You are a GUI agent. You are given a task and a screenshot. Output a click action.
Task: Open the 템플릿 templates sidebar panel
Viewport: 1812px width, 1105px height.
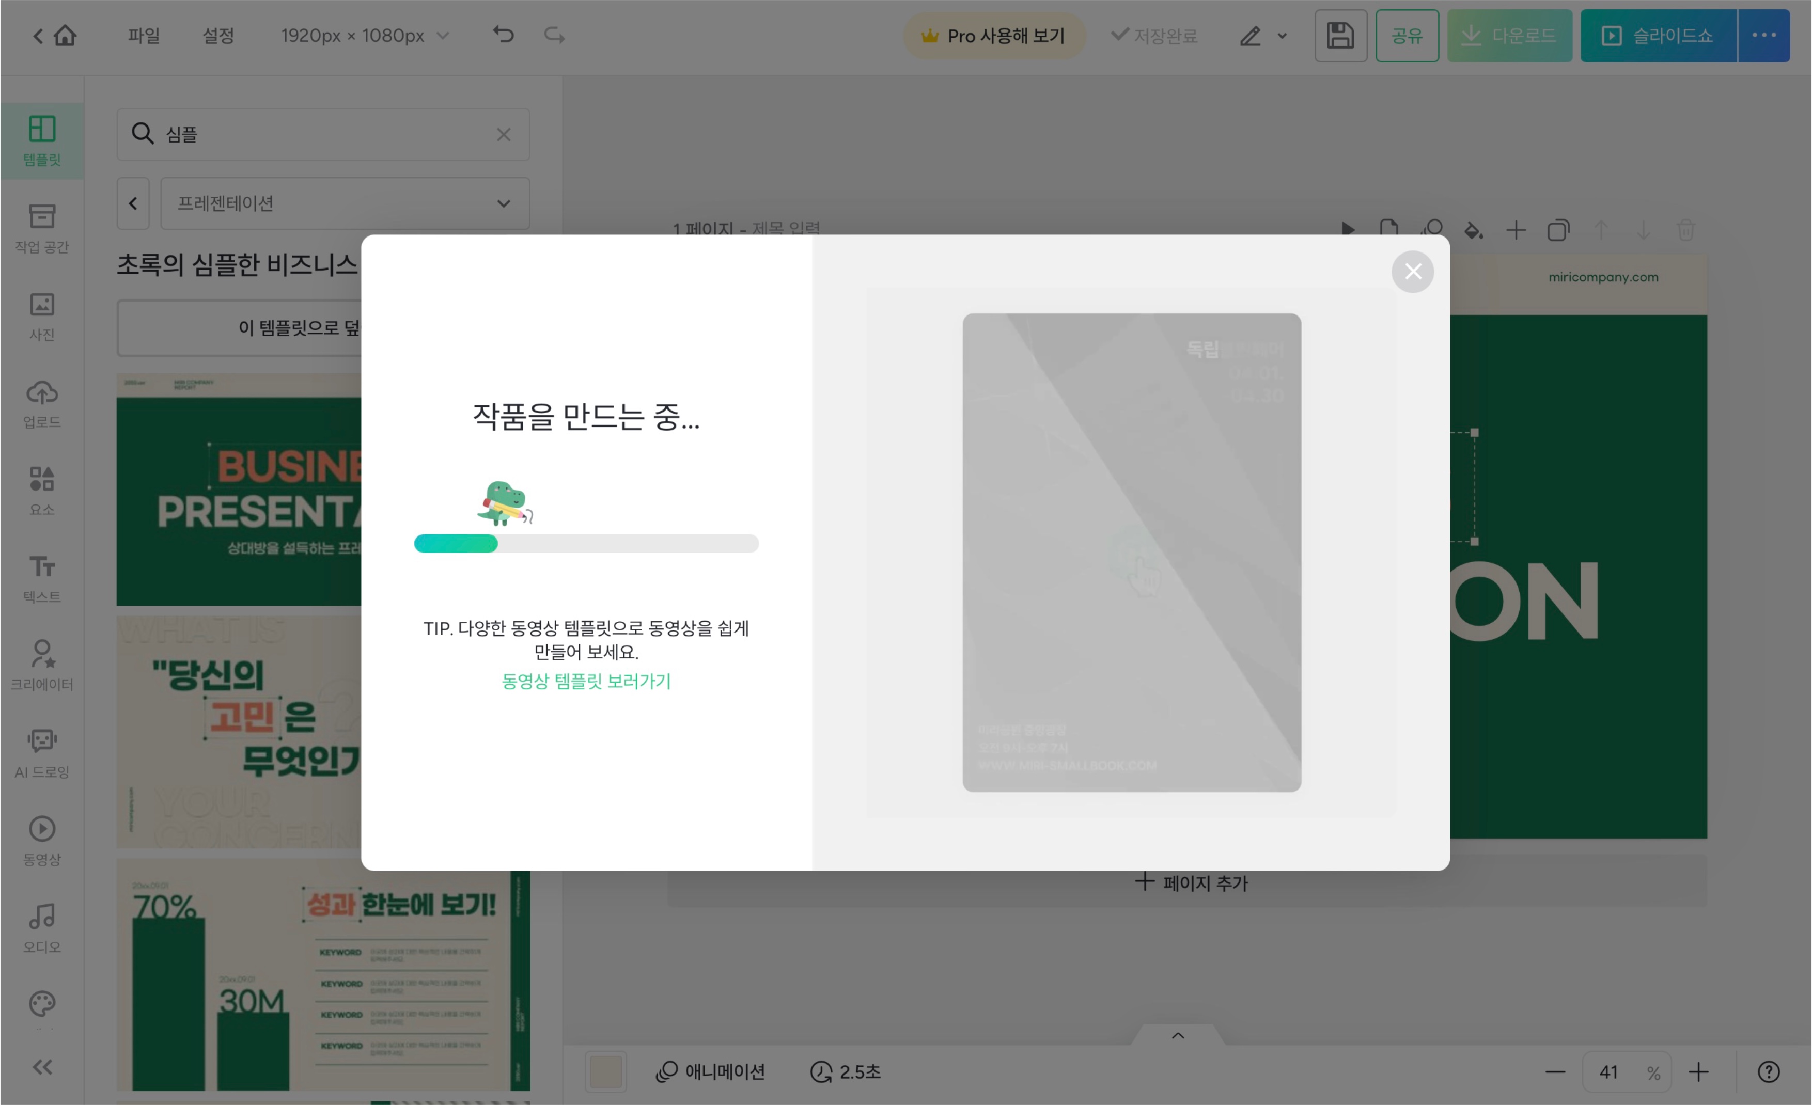(42, 140)
